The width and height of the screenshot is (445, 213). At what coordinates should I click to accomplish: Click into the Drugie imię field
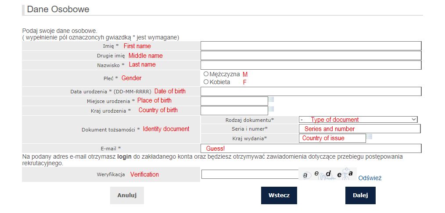[311, 56]
